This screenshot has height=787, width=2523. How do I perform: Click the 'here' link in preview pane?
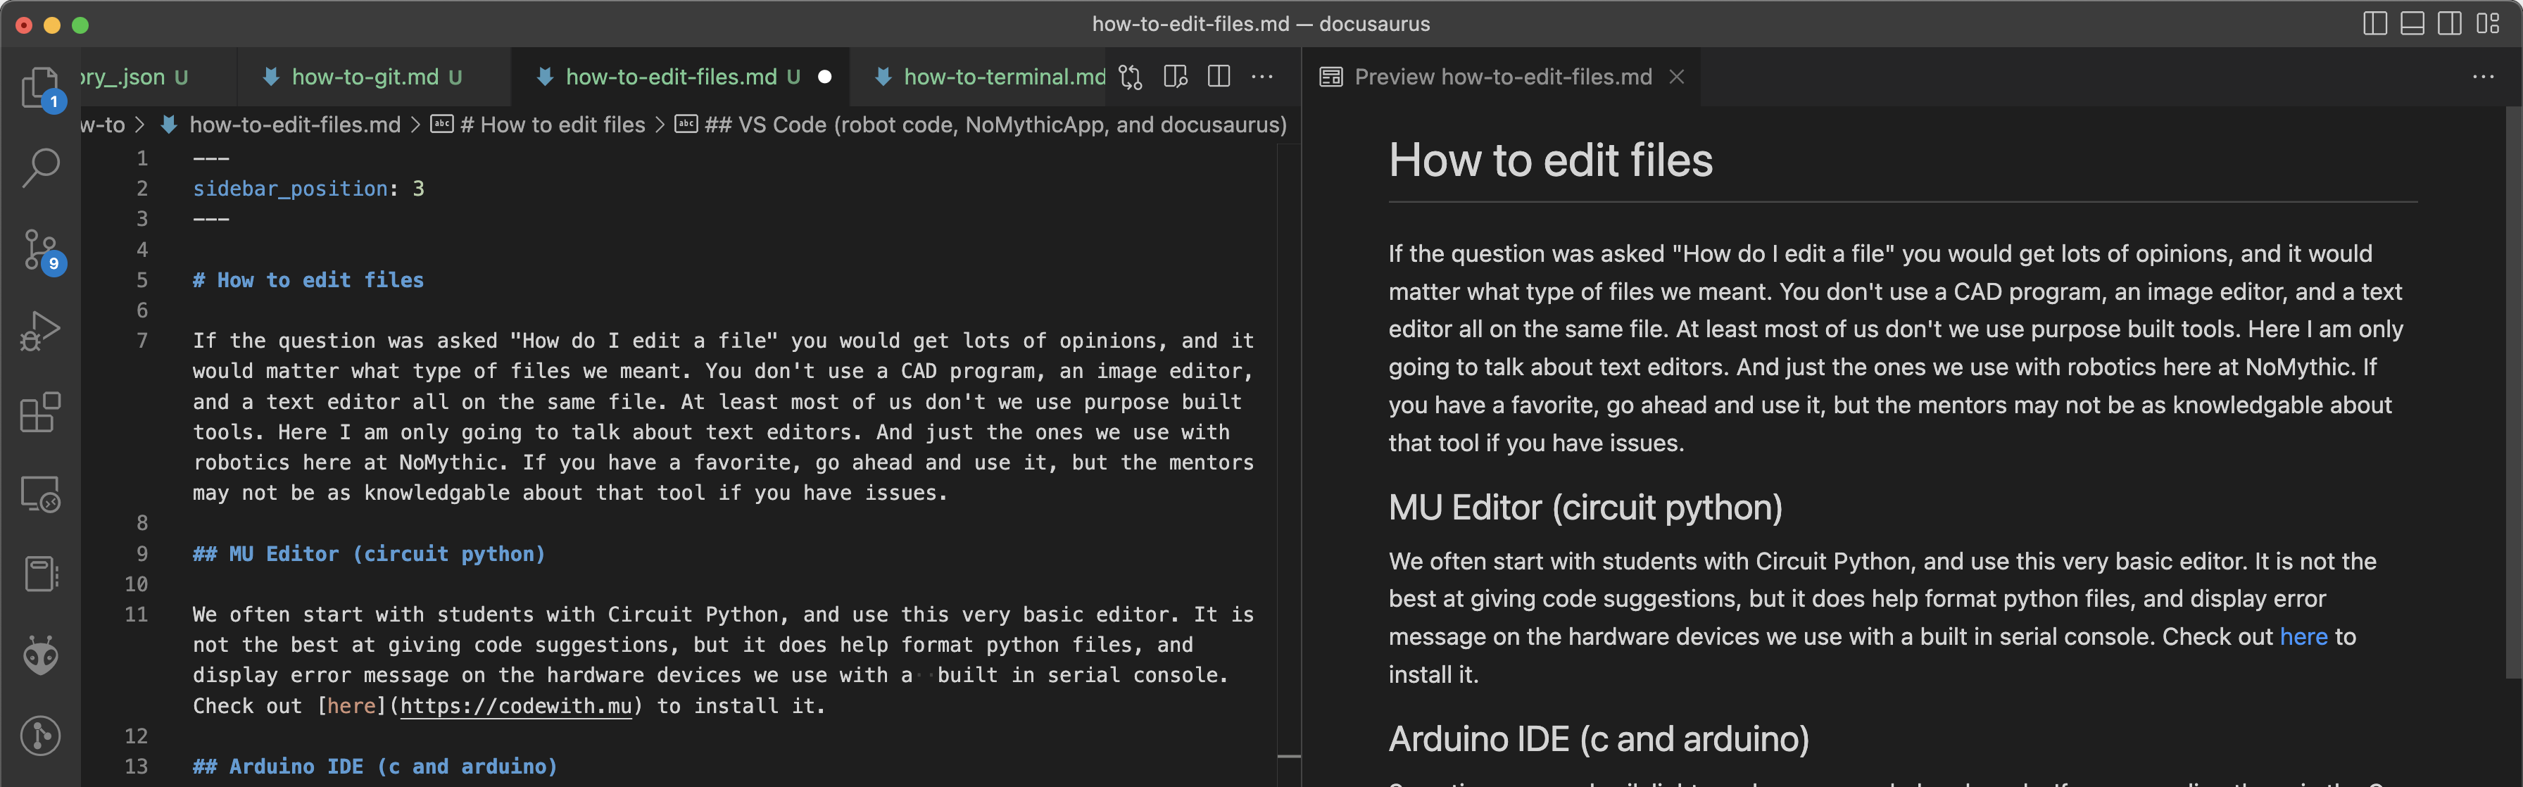tap(2303, 636)
